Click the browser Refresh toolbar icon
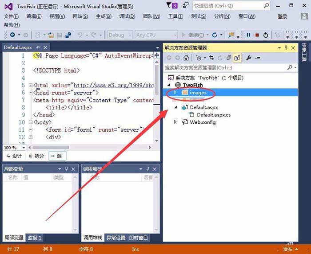The height and width of the screenshot is (254, 311). (215, 35)
